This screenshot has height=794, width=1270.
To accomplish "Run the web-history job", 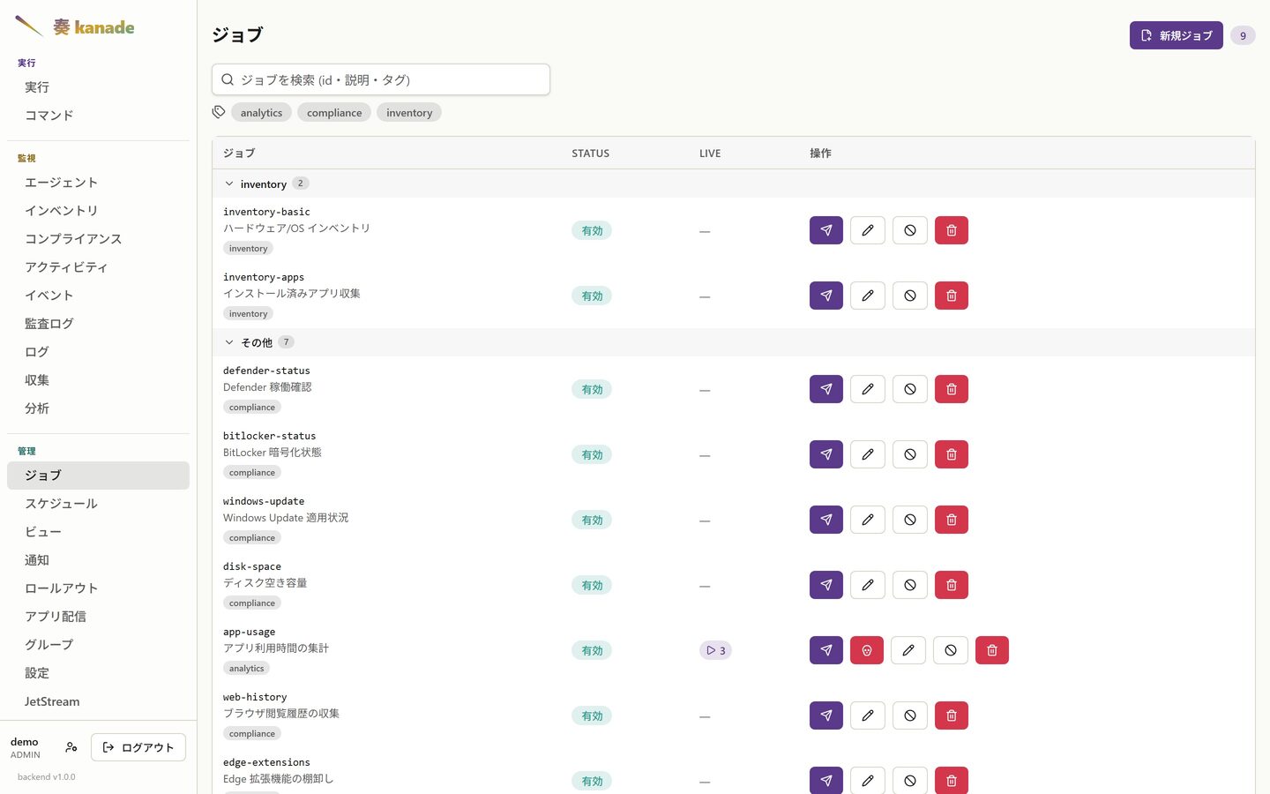I will (x=826, y=715).
